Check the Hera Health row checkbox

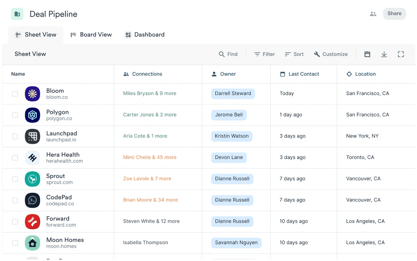15,158
